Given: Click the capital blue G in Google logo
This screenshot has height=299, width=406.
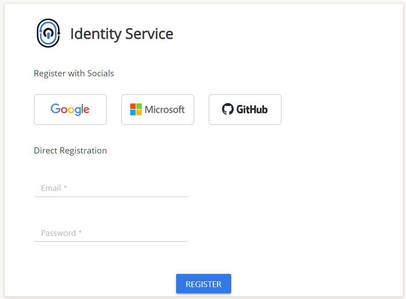Looking at the screenshot, I should click(55, 109).
